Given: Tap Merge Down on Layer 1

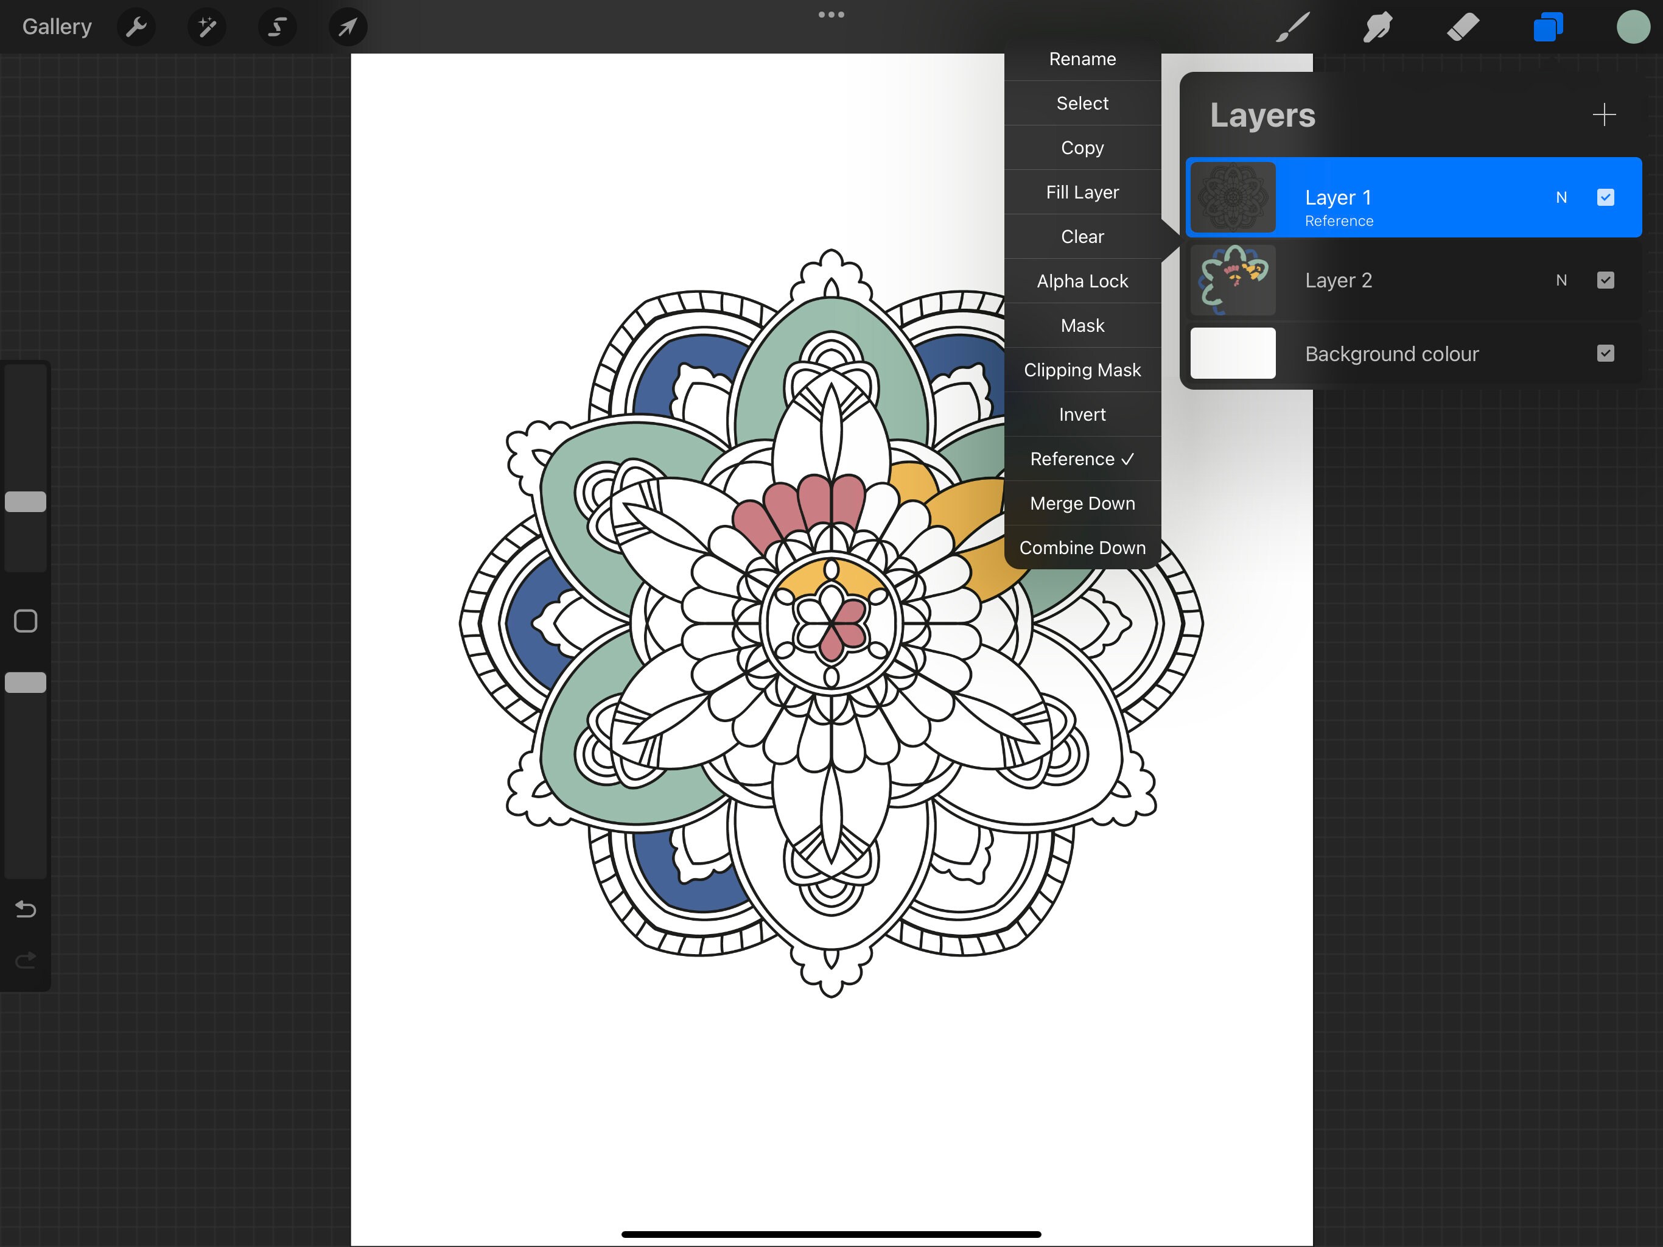Looking at the screenshot, I should pyautogui.click(x=1083, y=503).
